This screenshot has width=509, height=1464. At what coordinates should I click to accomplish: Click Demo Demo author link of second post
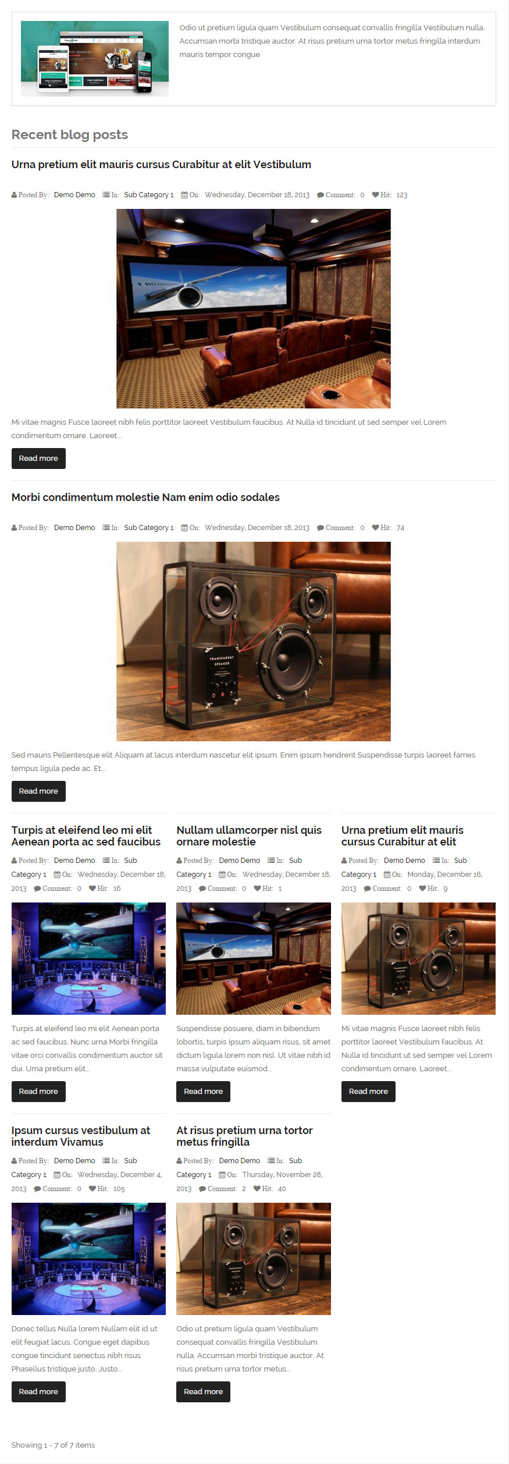[x=74, y=528]
